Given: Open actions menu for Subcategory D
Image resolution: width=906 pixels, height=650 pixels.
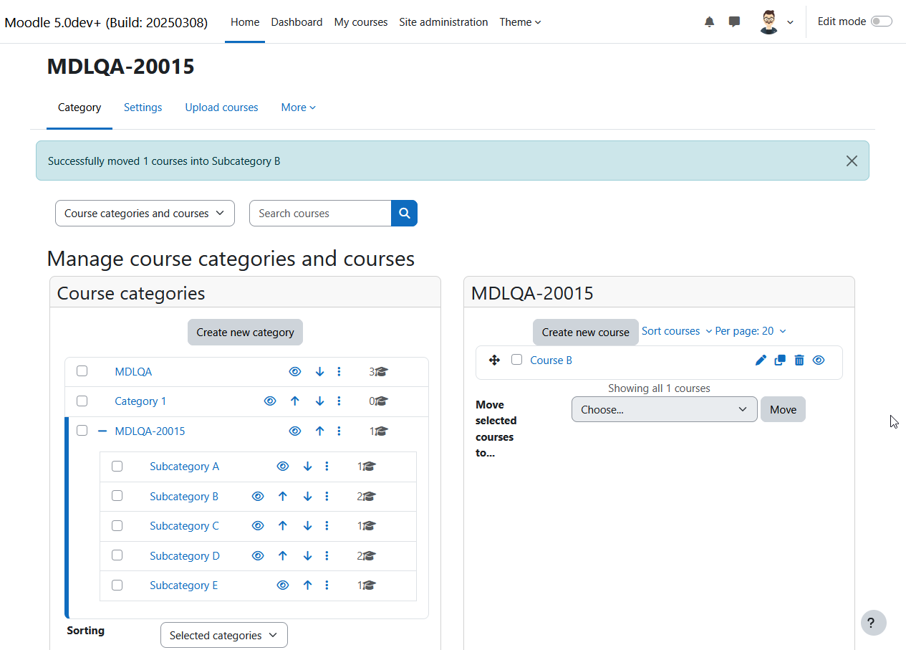Looking at the screenshot, I should (x=327, y=555).
